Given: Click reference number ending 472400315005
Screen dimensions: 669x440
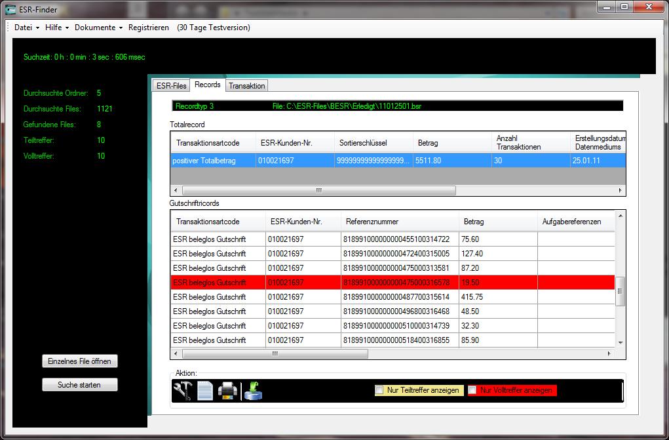Looking at the screenshot, I should click(x=400, y=254).
